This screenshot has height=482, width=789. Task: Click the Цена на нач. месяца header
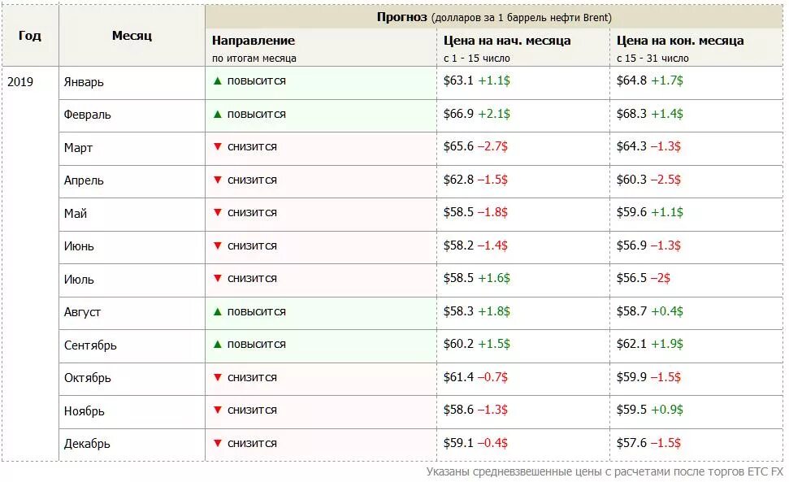click(x=507, y=41)
